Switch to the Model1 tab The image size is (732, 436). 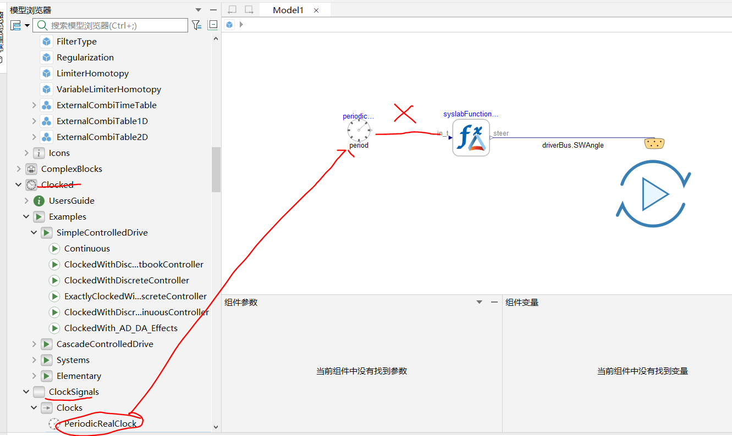(x=288, y=10)
